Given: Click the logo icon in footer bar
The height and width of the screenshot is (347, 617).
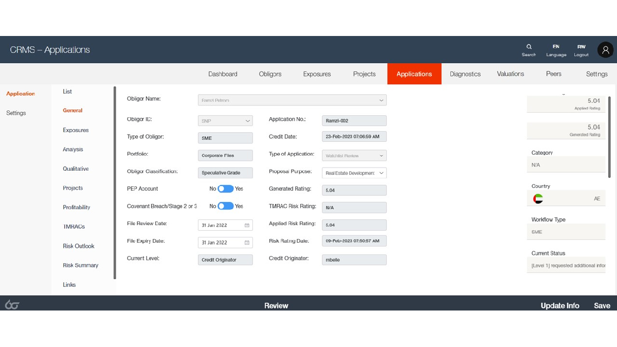Looking at the screenshot, I should pos(12,305).
